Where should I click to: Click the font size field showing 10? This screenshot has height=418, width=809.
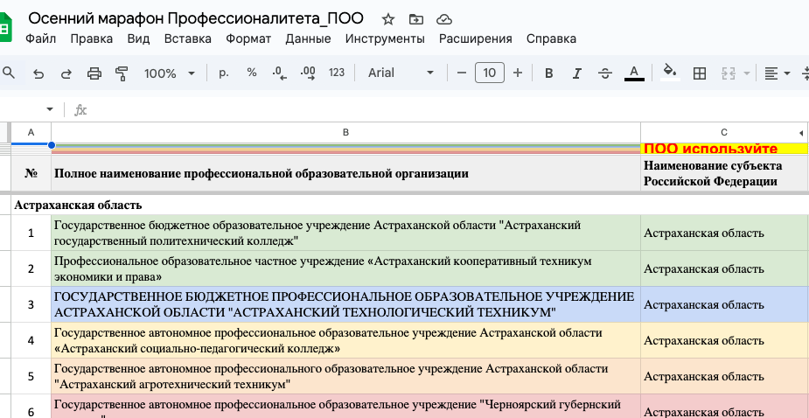point(490,73)
